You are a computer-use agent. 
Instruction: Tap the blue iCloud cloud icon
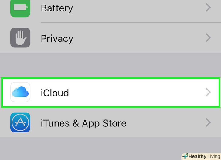click(20, 92)
